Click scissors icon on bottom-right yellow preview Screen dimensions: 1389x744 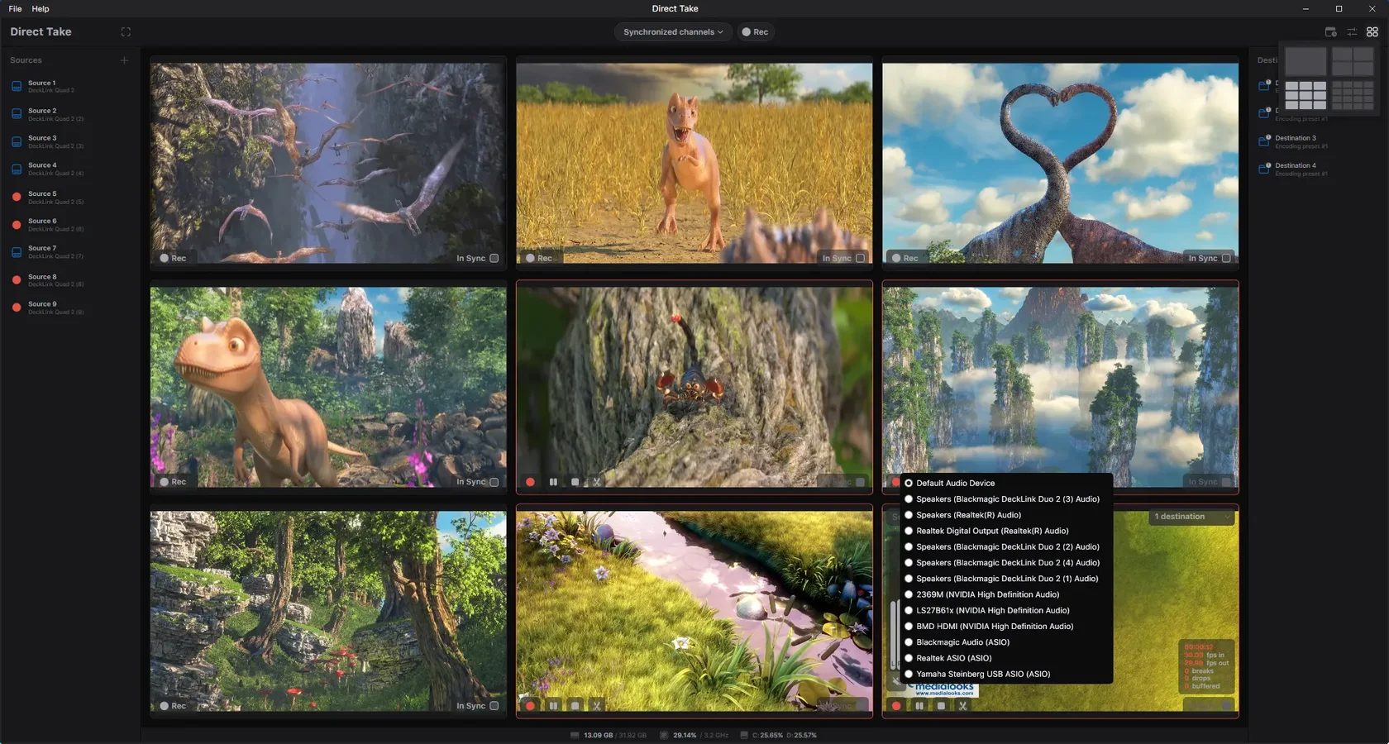[962, 706]
